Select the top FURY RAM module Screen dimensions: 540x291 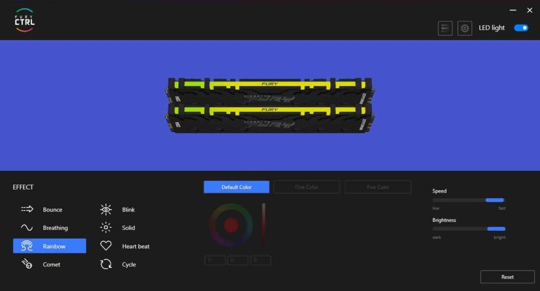click(x=269, y=91)
